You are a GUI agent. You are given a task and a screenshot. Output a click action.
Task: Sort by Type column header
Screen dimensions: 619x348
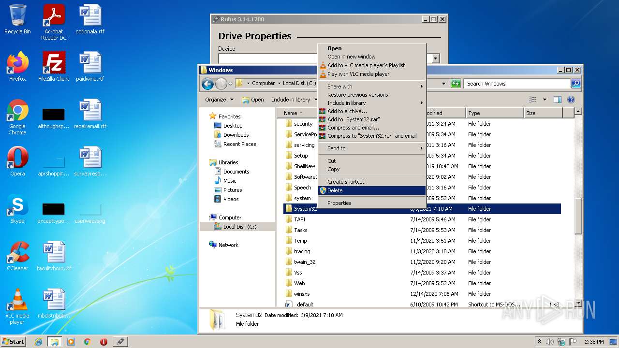[495, 113]
